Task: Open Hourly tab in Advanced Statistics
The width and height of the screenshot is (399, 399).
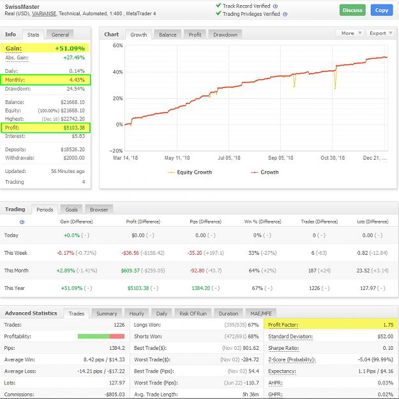Action: point(137,313)
